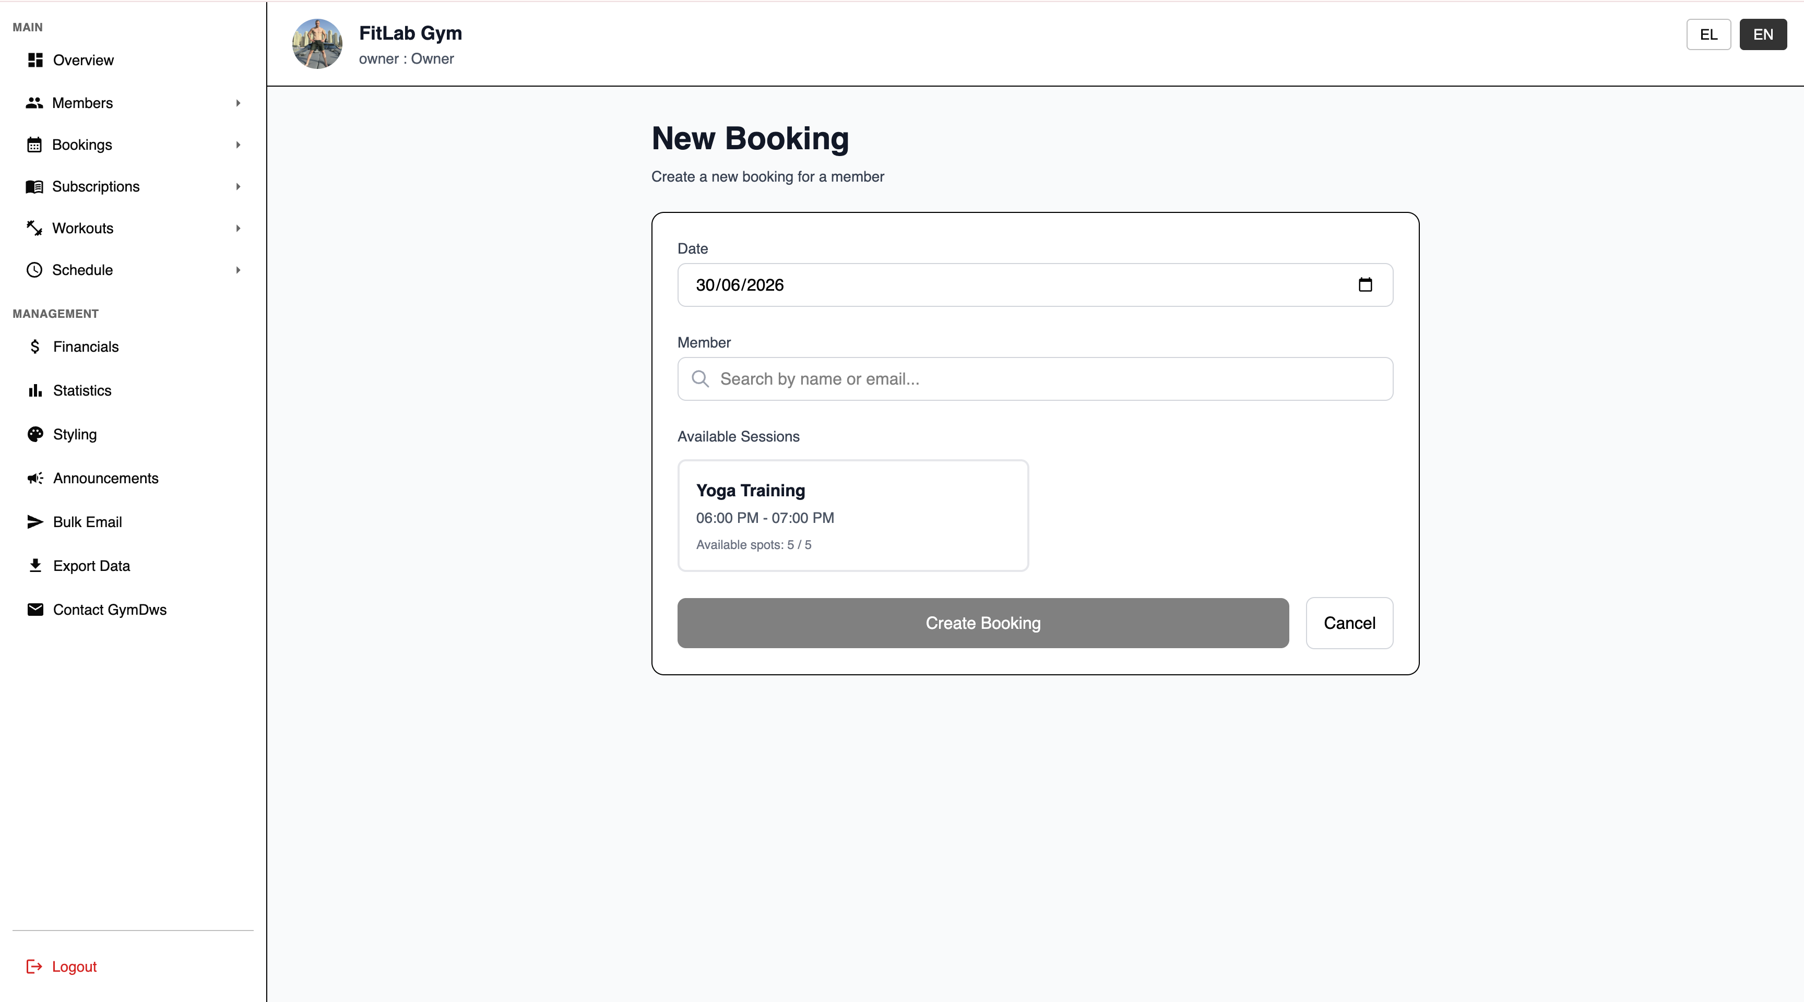Viewport: 1804px width, 1002px height.
Task: Click the Workouts dumbbell icon
Action: [34, 228]
